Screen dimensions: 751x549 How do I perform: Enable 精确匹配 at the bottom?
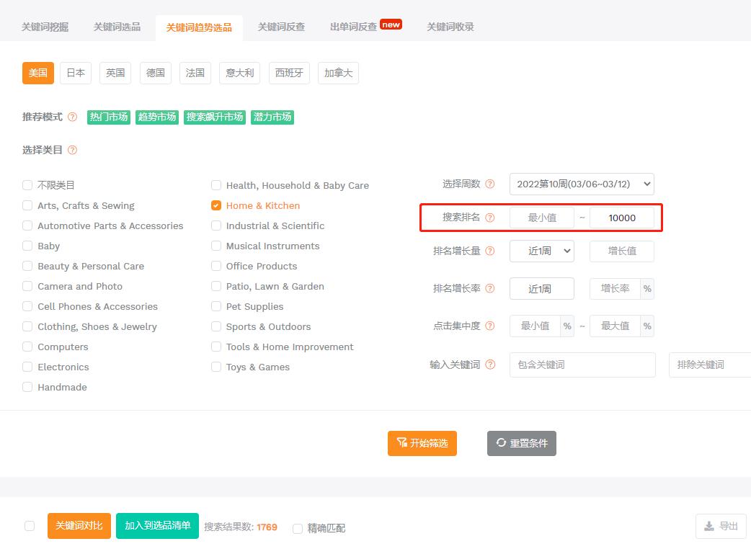pos(298,528)
